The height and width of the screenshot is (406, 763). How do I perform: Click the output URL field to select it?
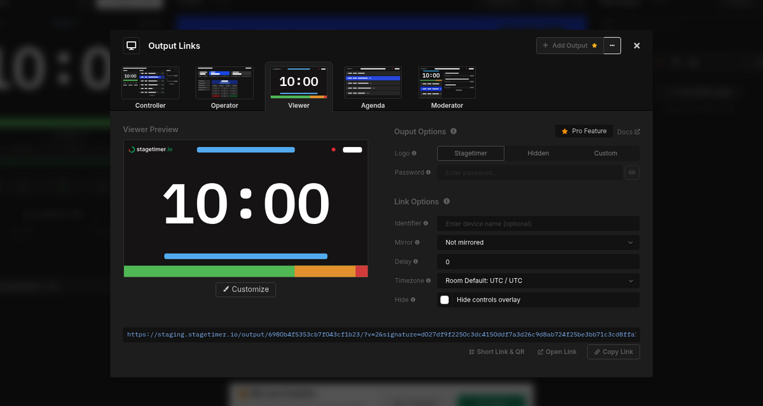(381, 334)
